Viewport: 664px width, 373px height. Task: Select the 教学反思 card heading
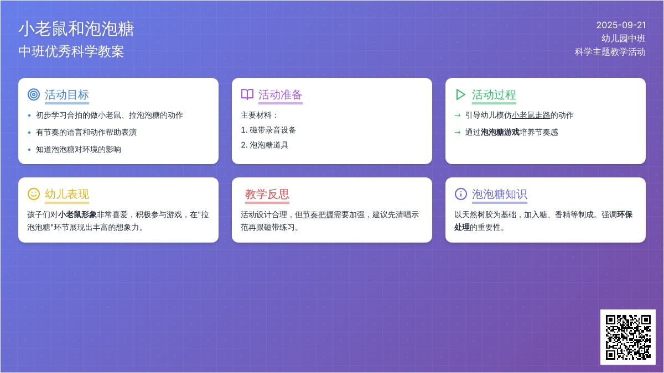(267, 194)
